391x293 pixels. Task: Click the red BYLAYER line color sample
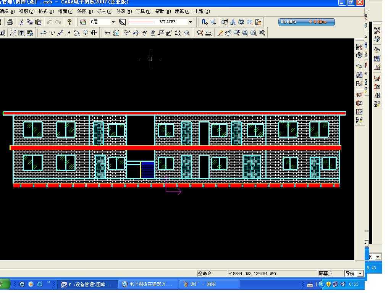(141, 22)
